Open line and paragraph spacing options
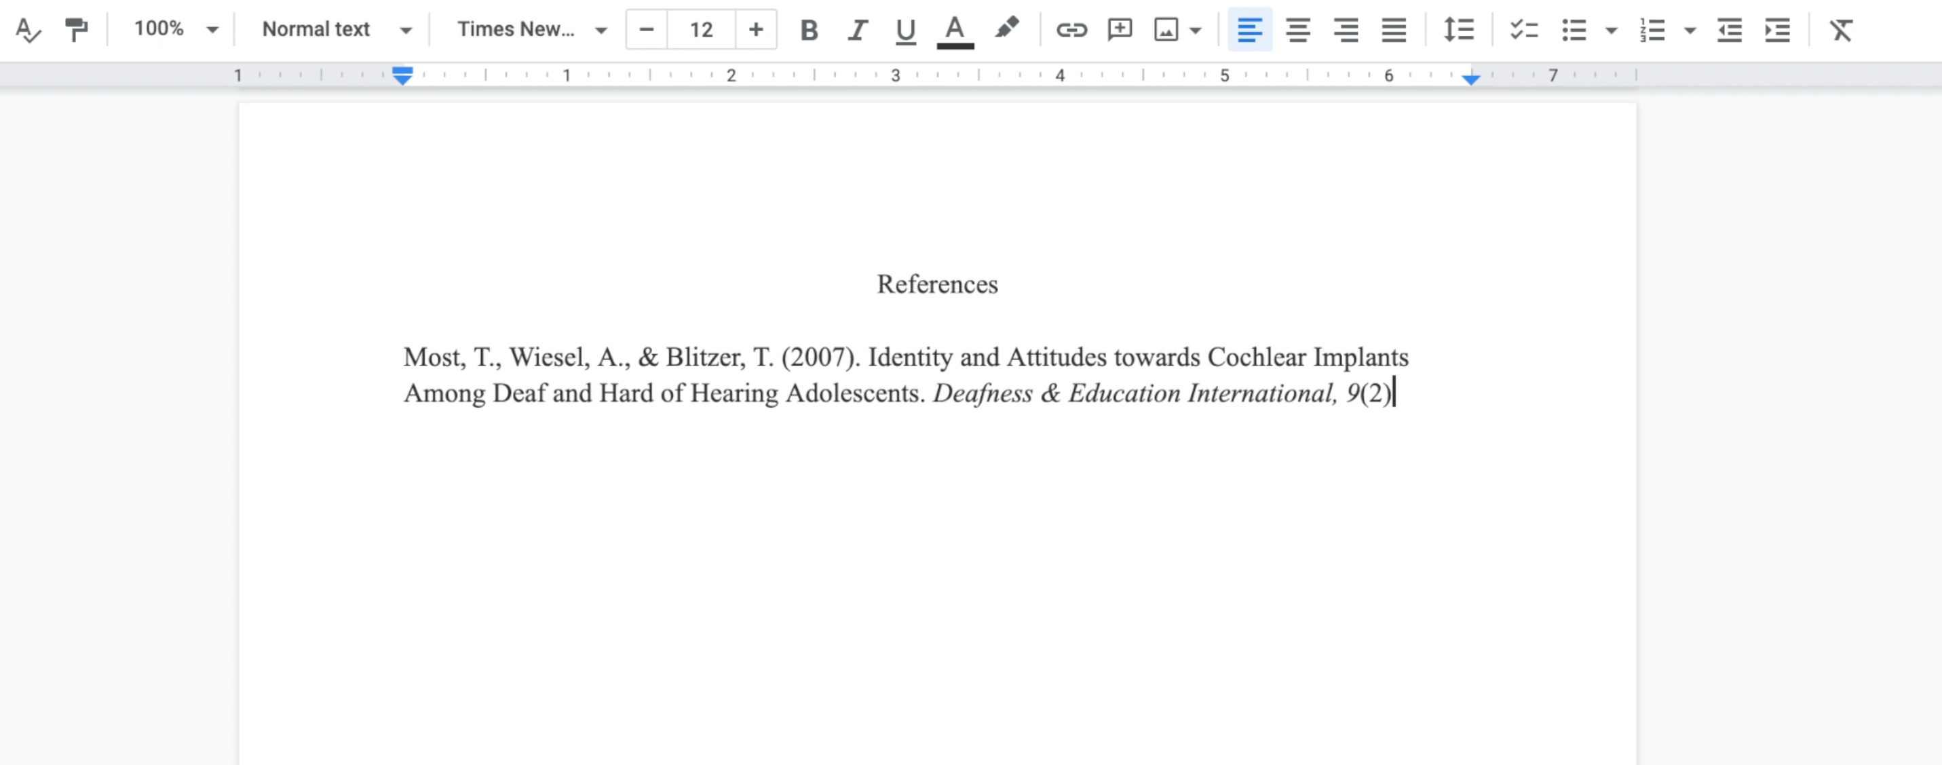The width and height of the screenshot is (1942, 765). [1459, 30]
